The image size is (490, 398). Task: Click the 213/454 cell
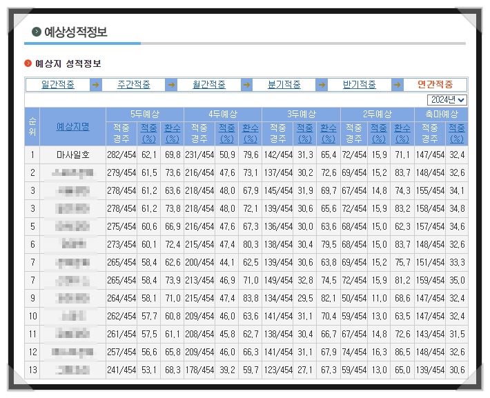pos(199,280)
